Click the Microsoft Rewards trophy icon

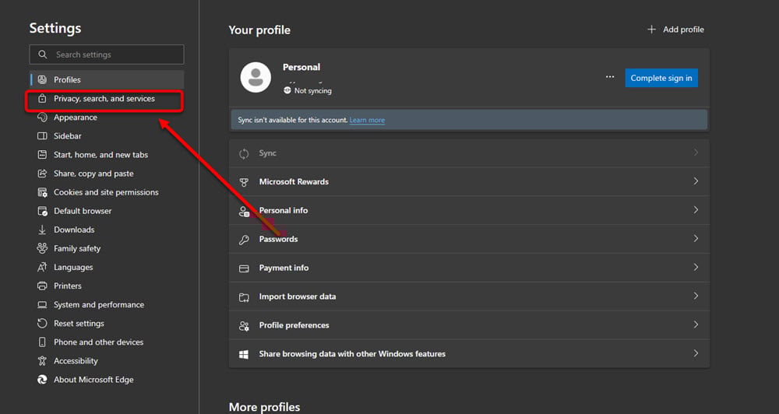[244, 182]
